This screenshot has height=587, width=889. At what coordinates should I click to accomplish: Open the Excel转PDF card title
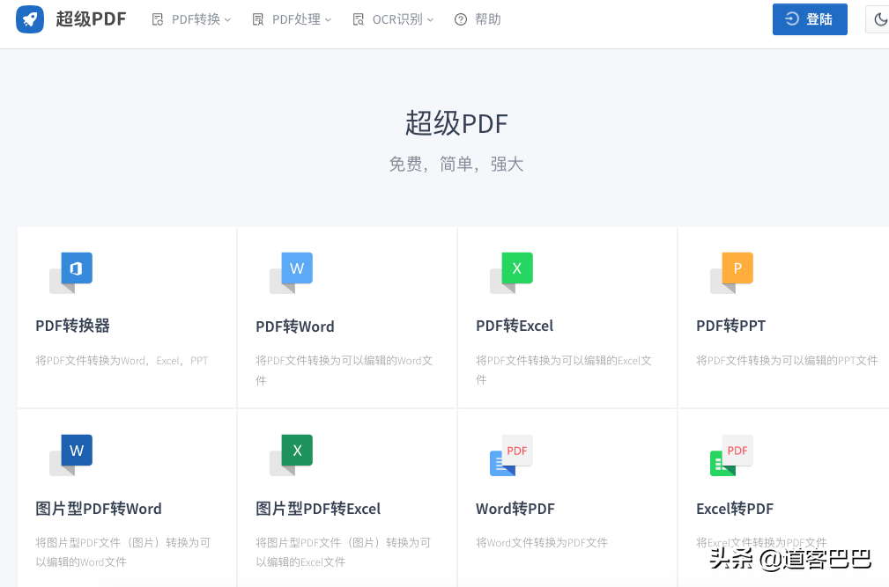[735, 509]
